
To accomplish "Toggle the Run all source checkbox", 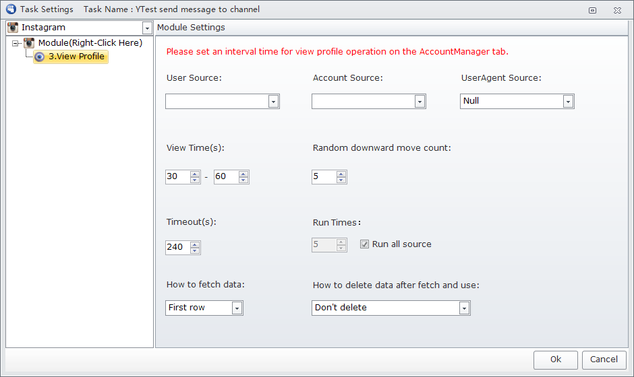I will tap(364, 244).
